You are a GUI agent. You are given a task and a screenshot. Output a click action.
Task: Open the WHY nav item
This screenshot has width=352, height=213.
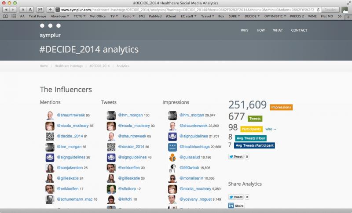(245, 30)
